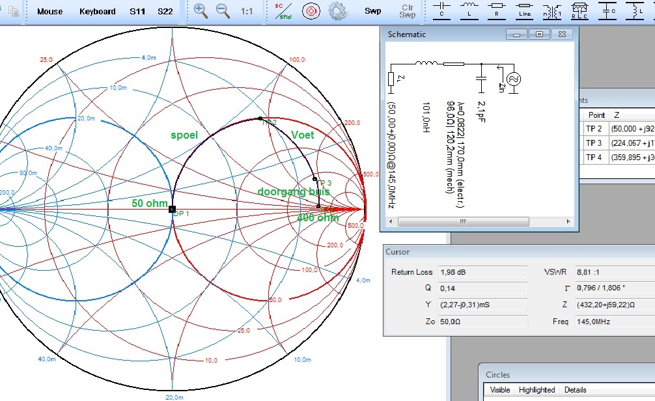Click the Zoom In magnifier icon
Image resolution: width=655 pixels, height=401 pixels.
(x=201, y=11)
